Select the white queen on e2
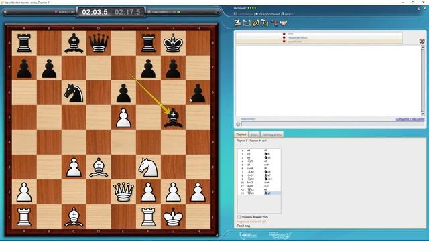This screenshot has width=429, height=241. (123, 192)
